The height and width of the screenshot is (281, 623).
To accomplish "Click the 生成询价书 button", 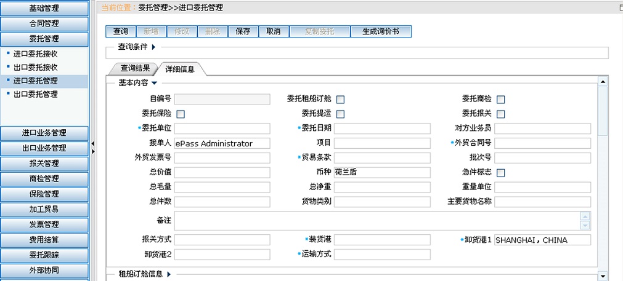I will pos(380,31).
